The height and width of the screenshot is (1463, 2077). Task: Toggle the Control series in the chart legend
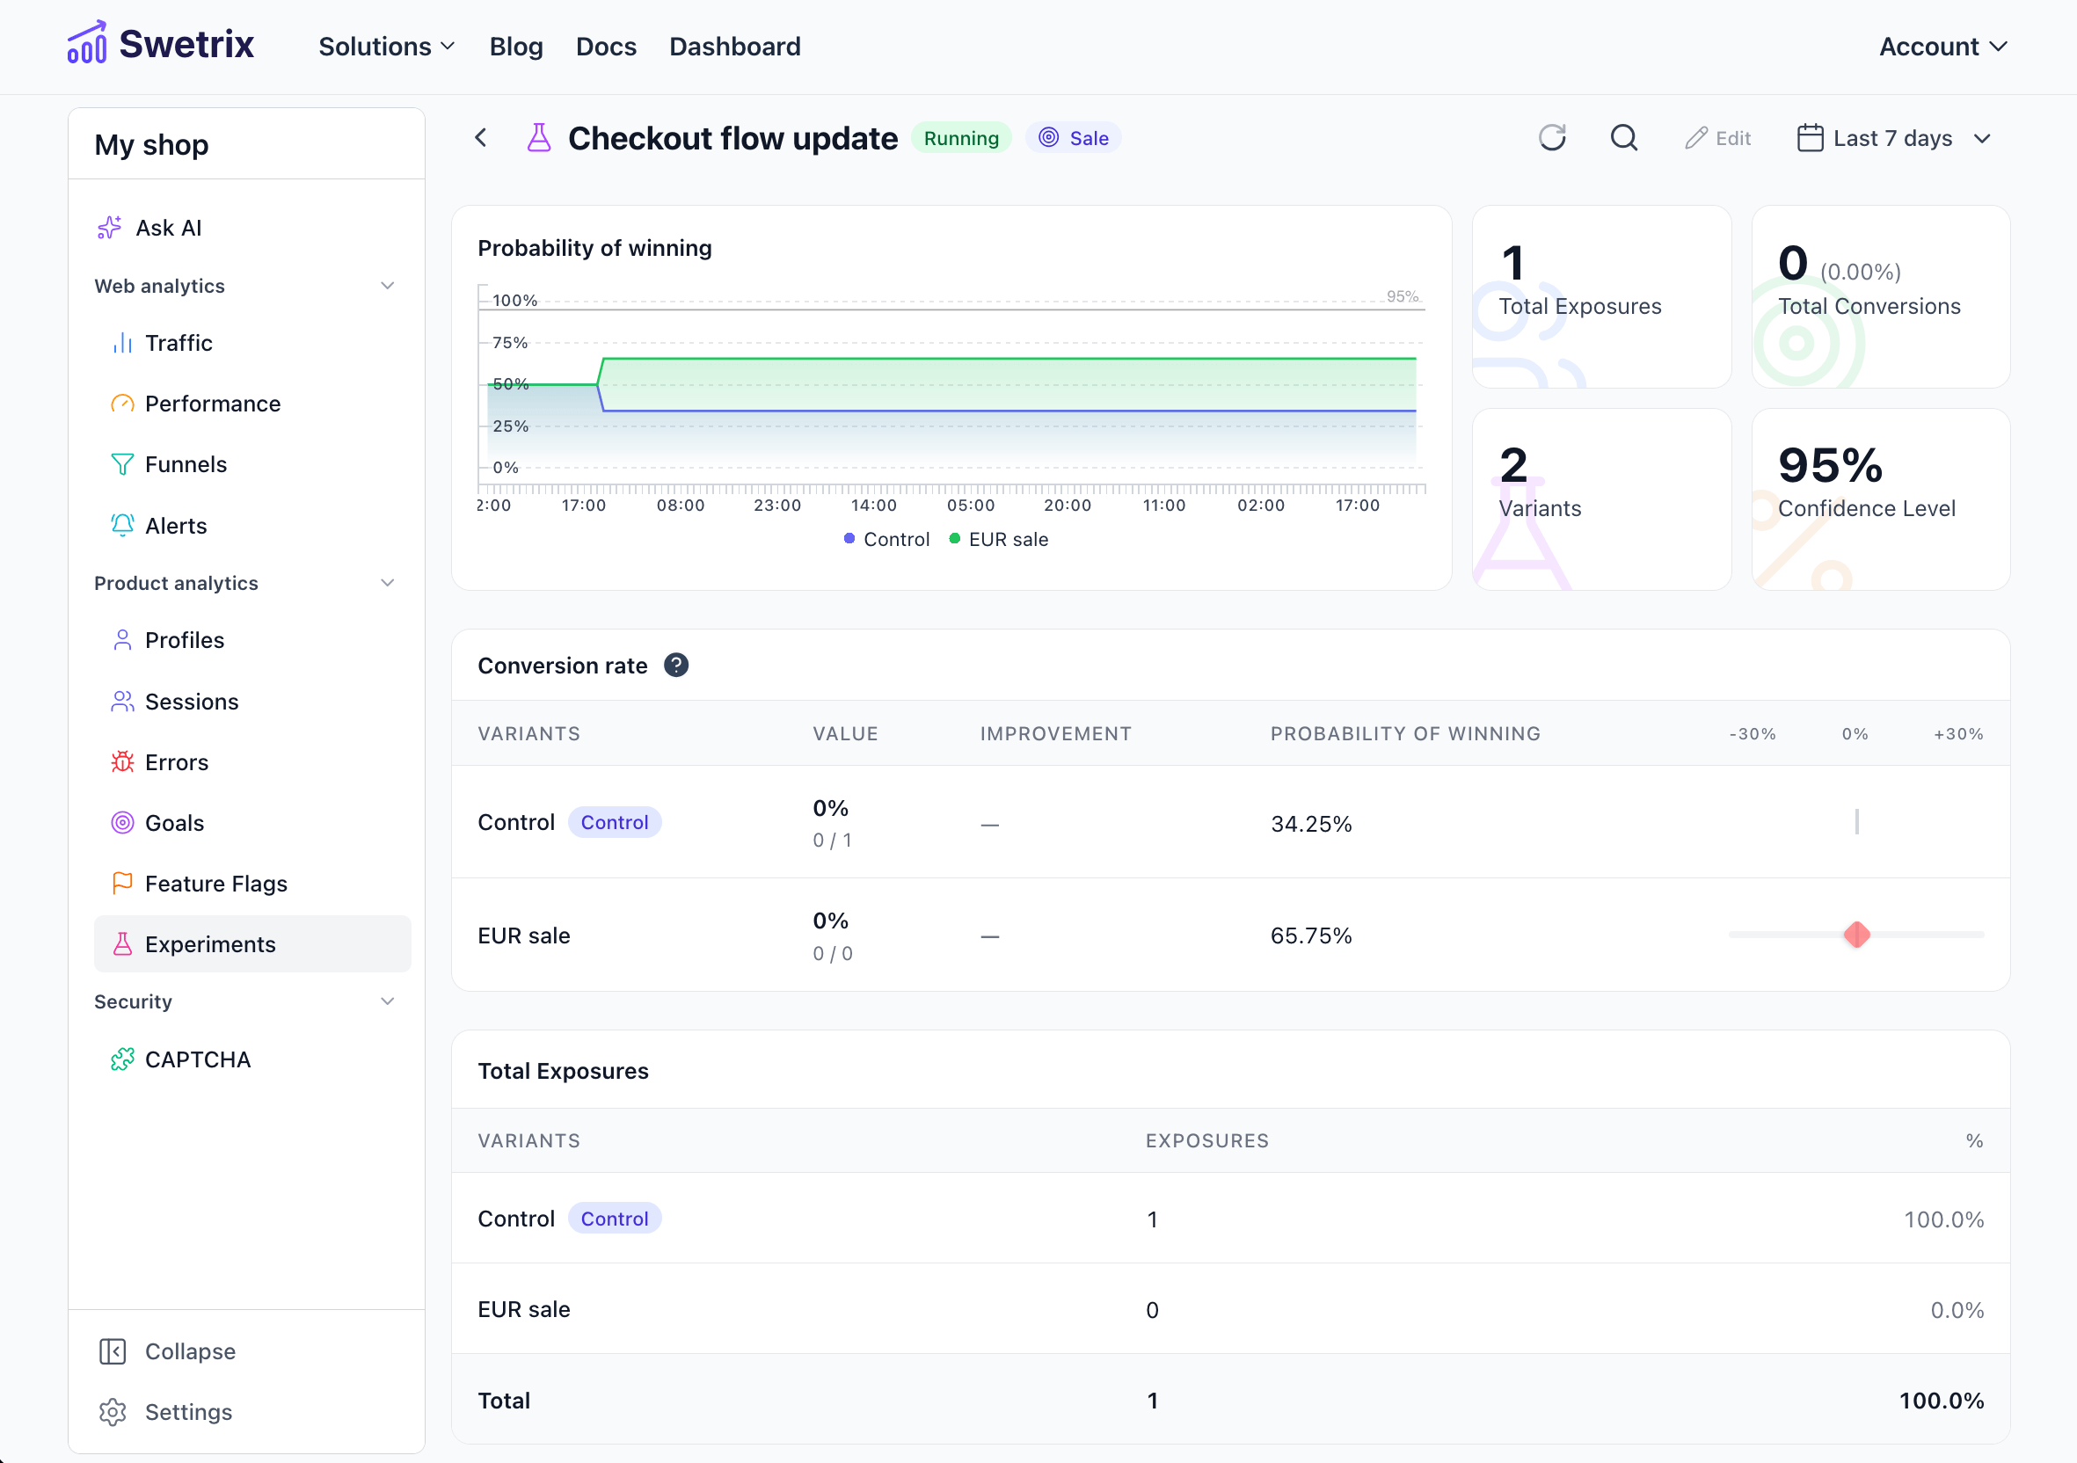(x=886, y=539)
